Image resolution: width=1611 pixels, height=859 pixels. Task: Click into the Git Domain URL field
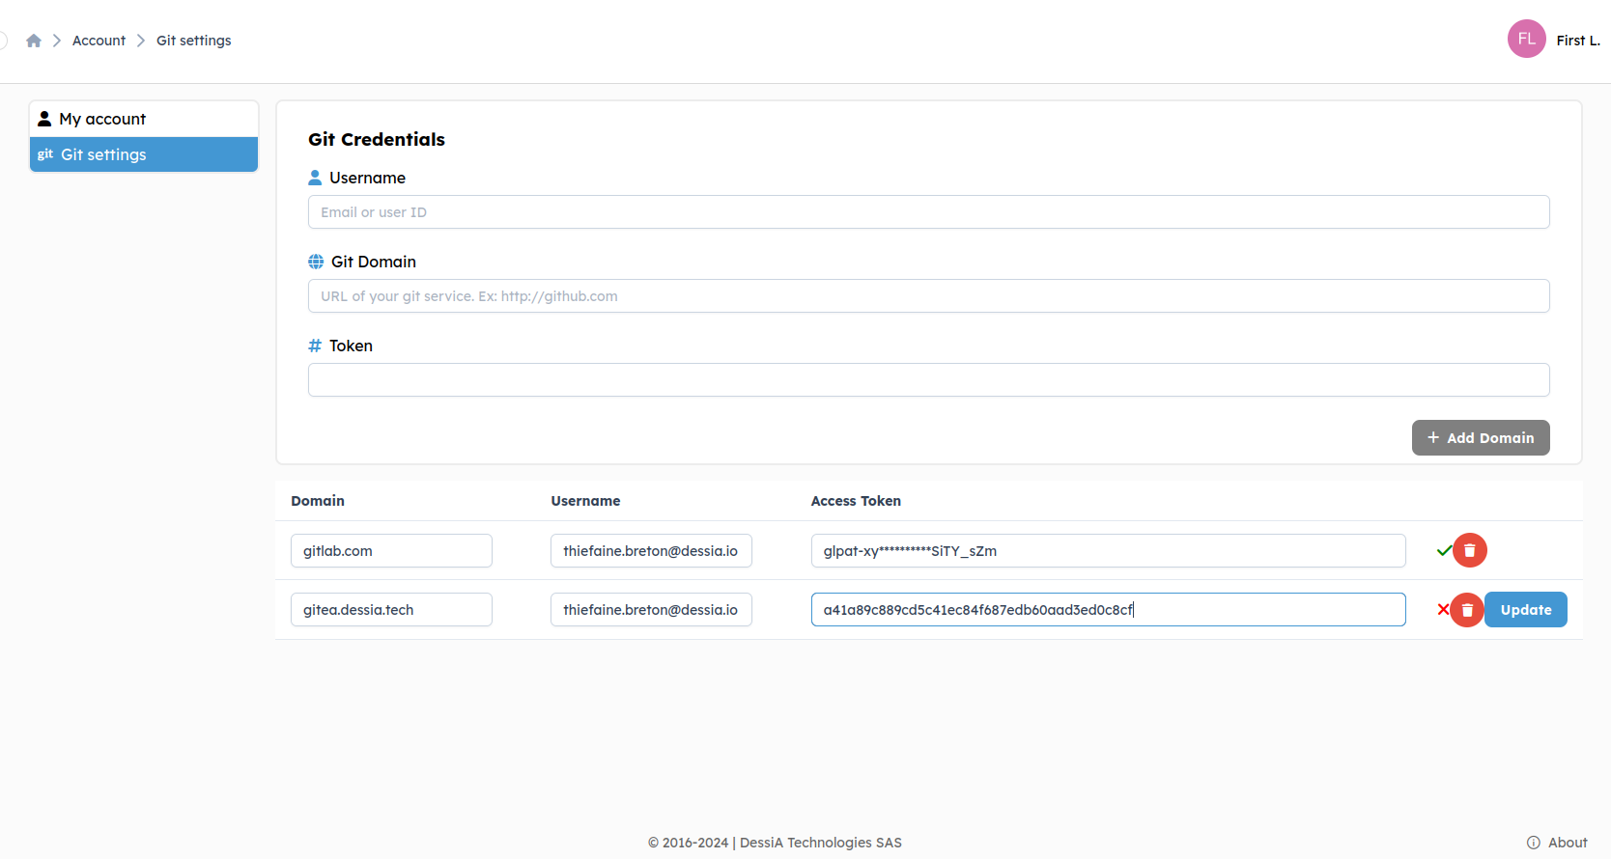click(928, 296)
